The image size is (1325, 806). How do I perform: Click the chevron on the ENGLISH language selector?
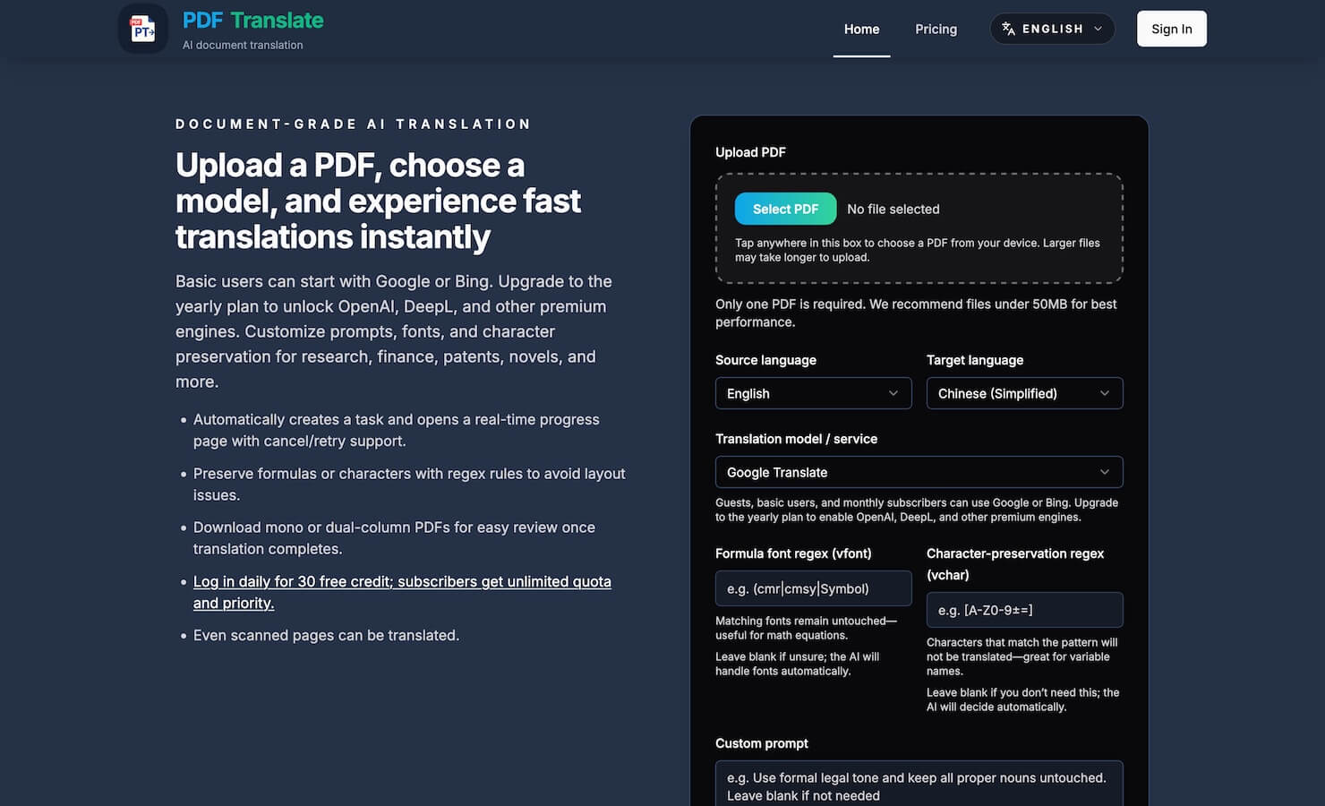1099,28
